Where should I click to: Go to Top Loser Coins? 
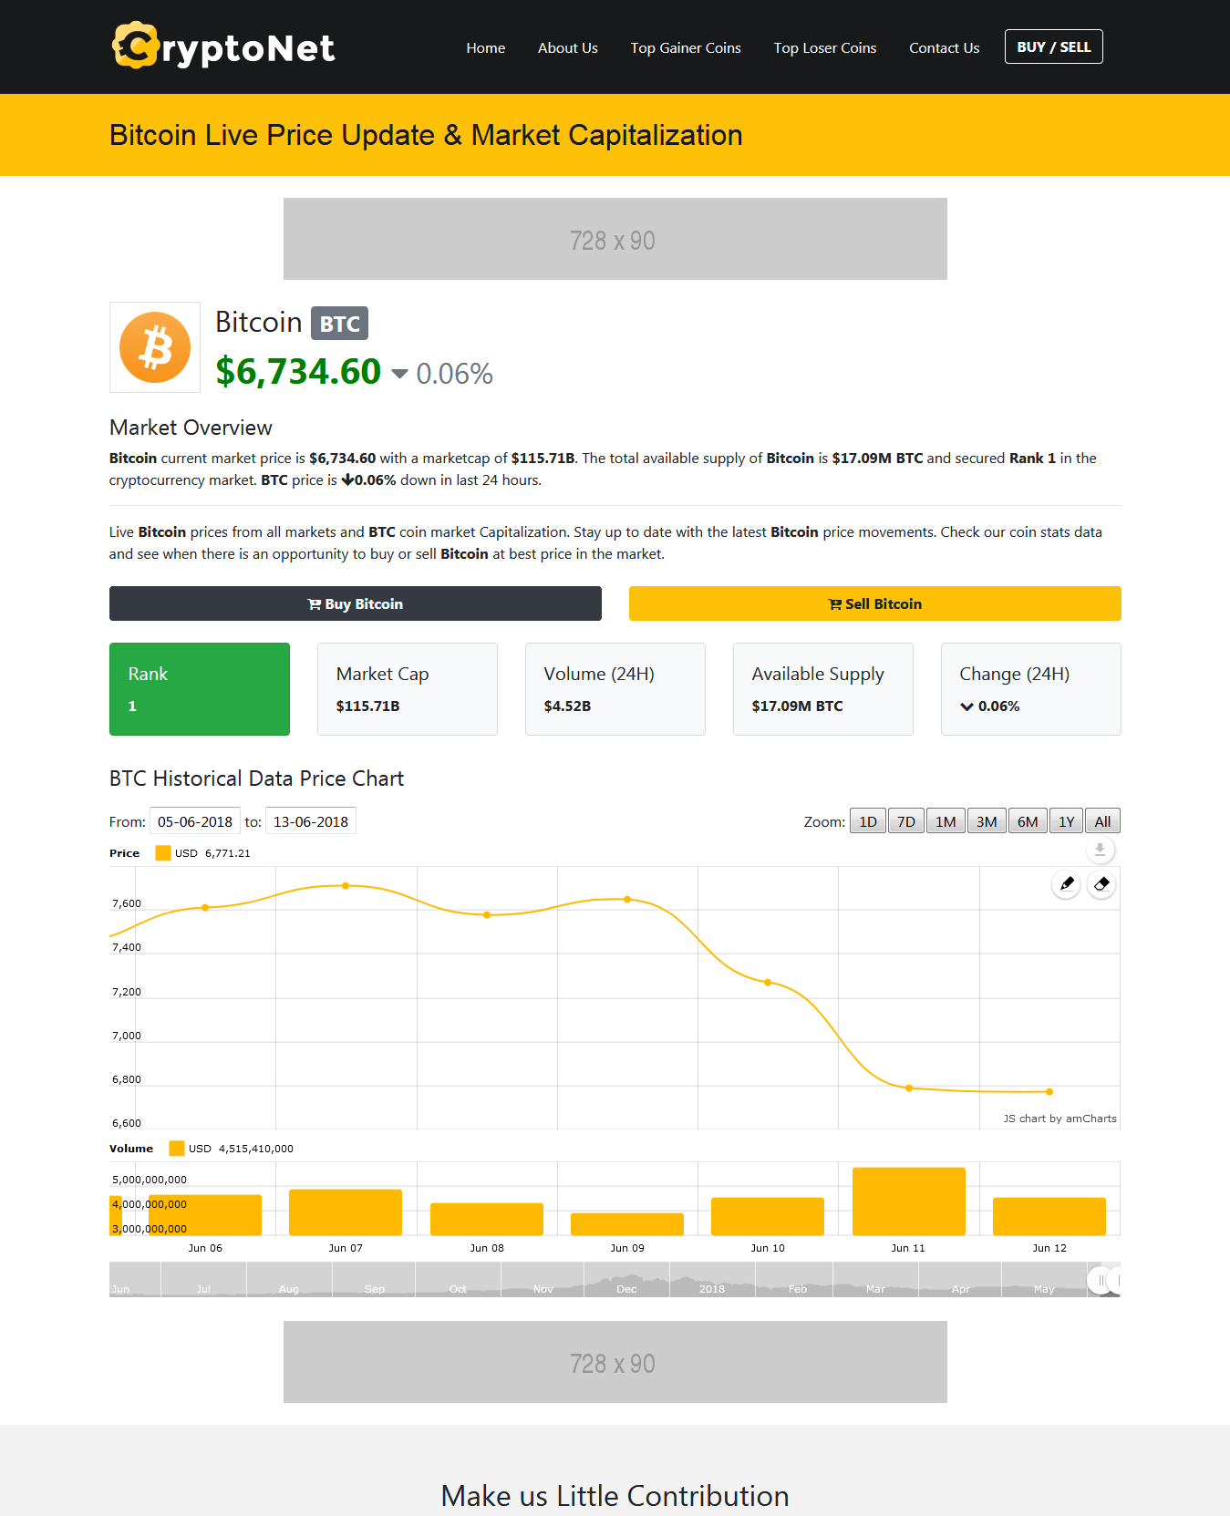(x=825, y=47)
